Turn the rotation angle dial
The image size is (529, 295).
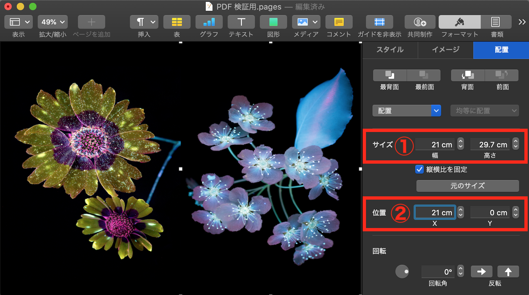pos(402,272)
